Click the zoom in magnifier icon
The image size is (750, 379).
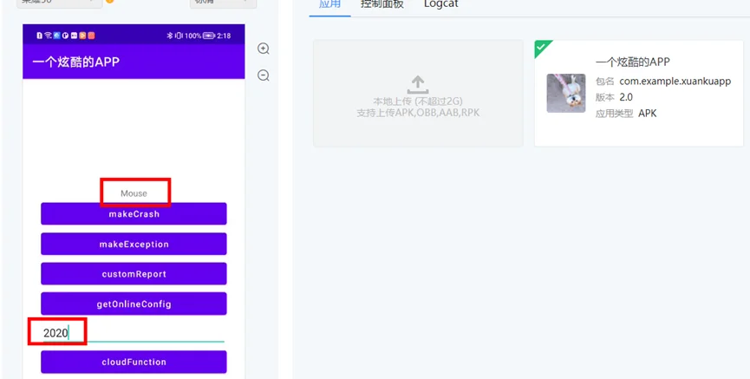click(263, 49)
